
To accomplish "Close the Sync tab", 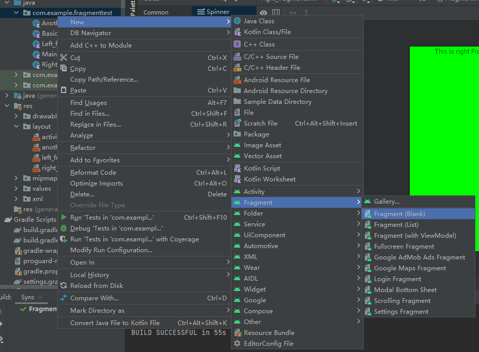I will click(x=40, y=297).
